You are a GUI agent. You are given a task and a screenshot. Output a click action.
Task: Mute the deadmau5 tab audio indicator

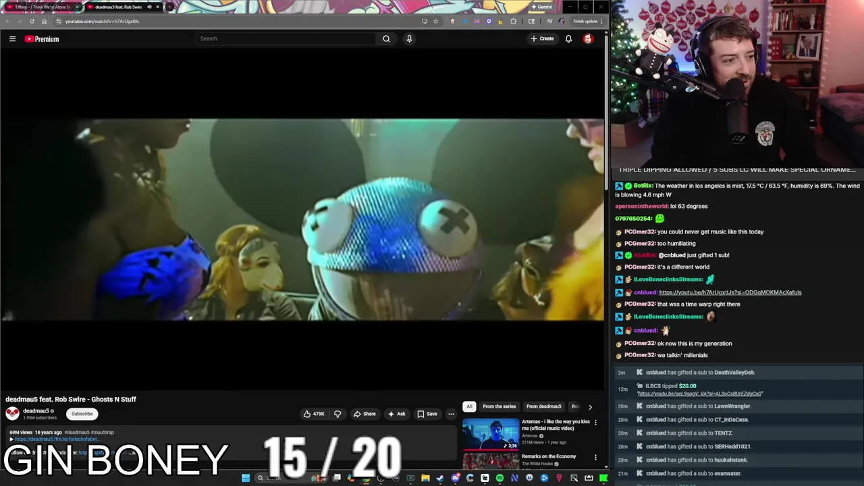click(149, 7)
